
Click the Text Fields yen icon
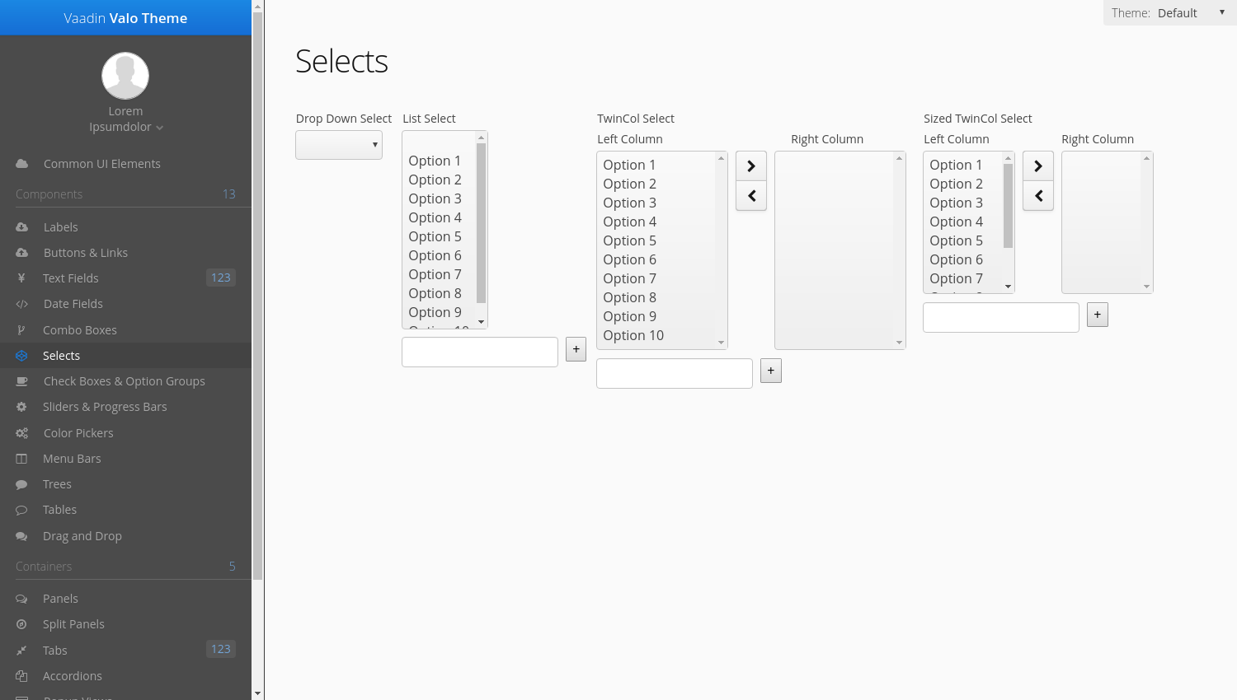click(21, 278)
